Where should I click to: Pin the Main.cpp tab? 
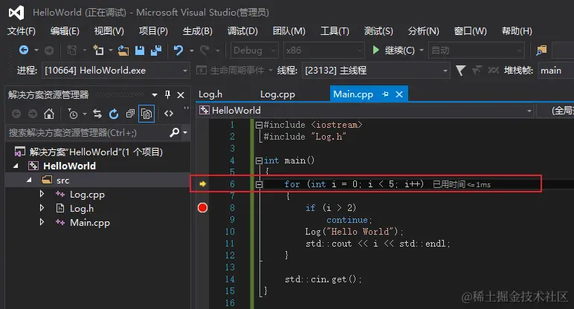pyautogui.click(x=385, y=94)
